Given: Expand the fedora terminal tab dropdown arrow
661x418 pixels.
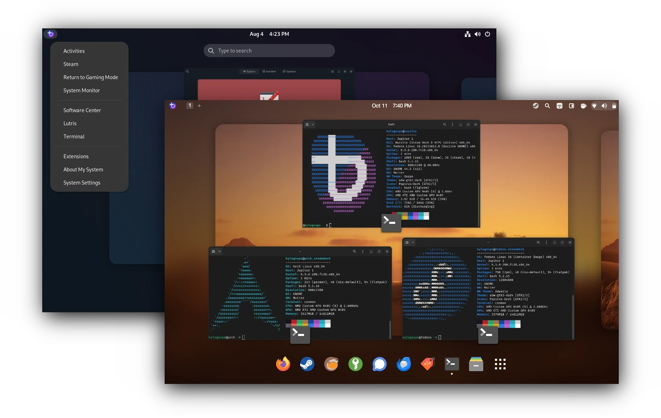Looking at the screenshot, I should [x=413, y=243].
